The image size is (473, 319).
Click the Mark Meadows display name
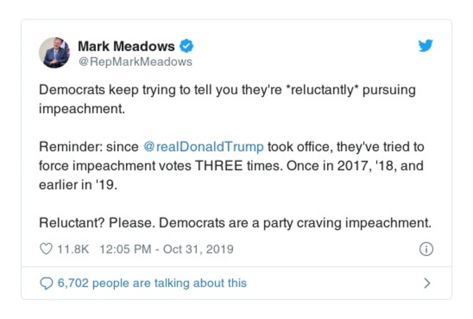pyautogui.click(x=126, y=46)
